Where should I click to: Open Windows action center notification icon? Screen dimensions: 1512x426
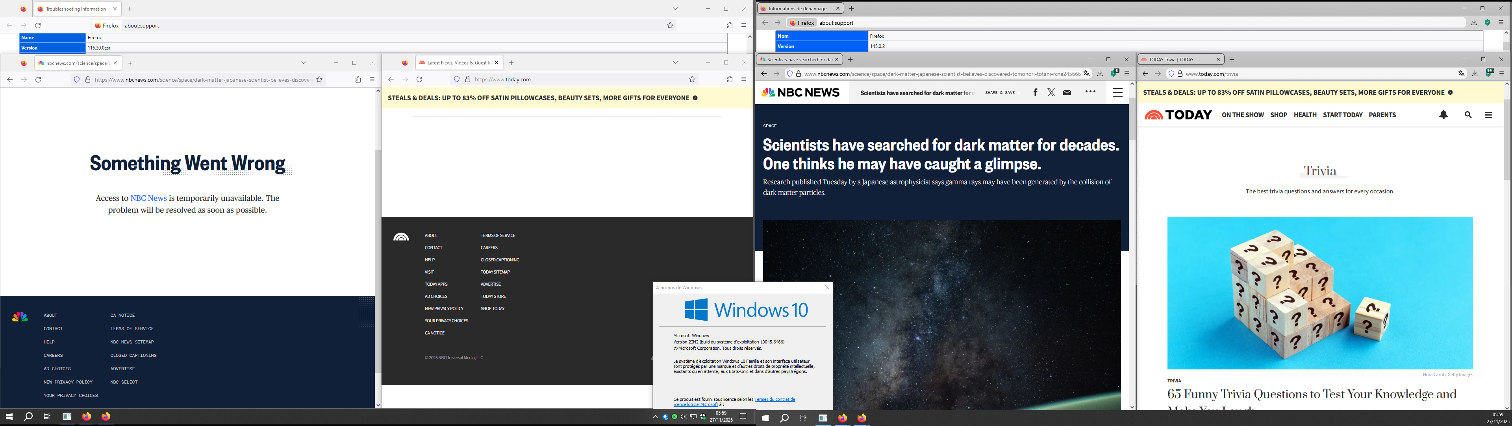click(x=743, y=417)
